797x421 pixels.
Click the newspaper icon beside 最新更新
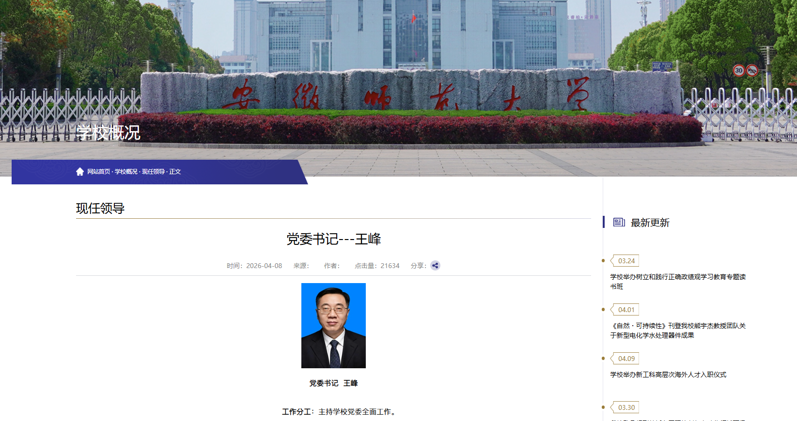[x=619, y=222]
